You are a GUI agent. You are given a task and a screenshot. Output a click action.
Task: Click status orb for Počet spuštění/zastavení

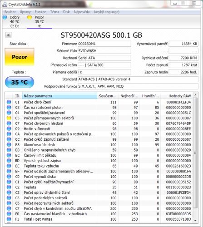pos(9,113)
